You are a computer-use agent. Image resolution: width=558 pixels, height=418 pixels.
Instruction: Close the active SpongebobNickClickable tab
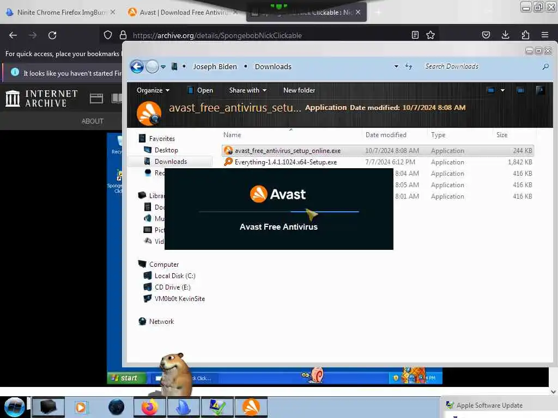(x=358, y=12)
